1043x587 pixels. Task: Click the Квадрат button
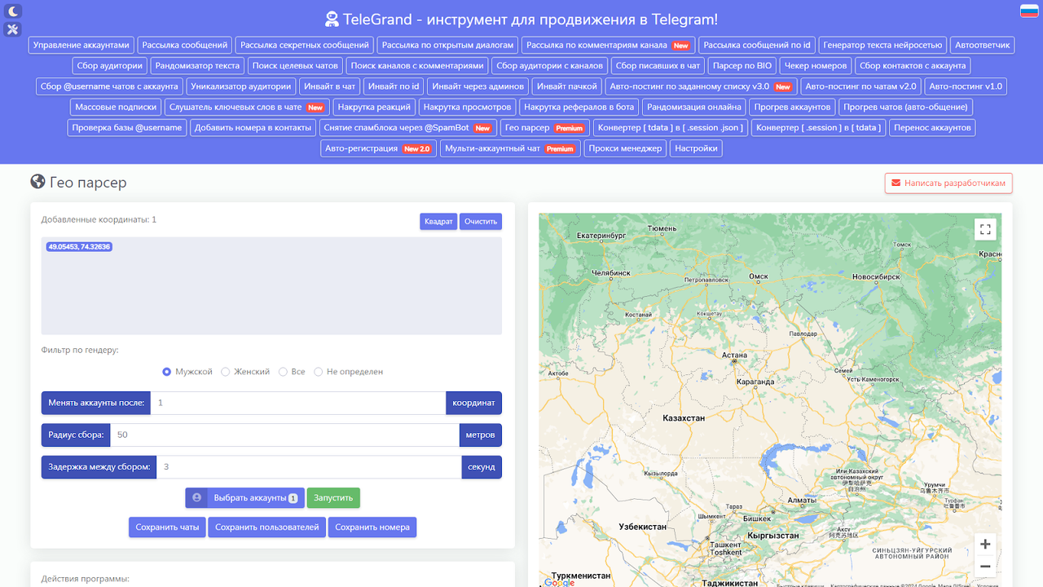click(438, 221)
